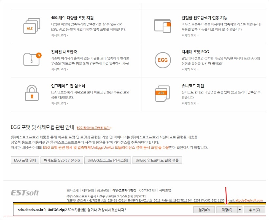Click 취소(C) to cancel the download
The image size is (269, 220).
point(255,210)
